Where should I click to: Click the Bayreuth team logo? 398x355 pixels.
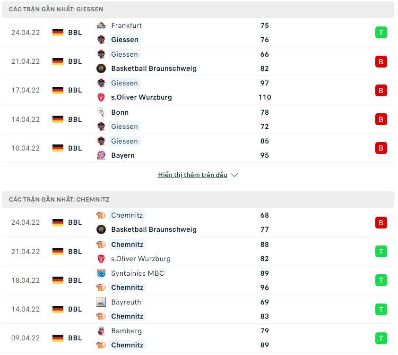tap(101, 302)
